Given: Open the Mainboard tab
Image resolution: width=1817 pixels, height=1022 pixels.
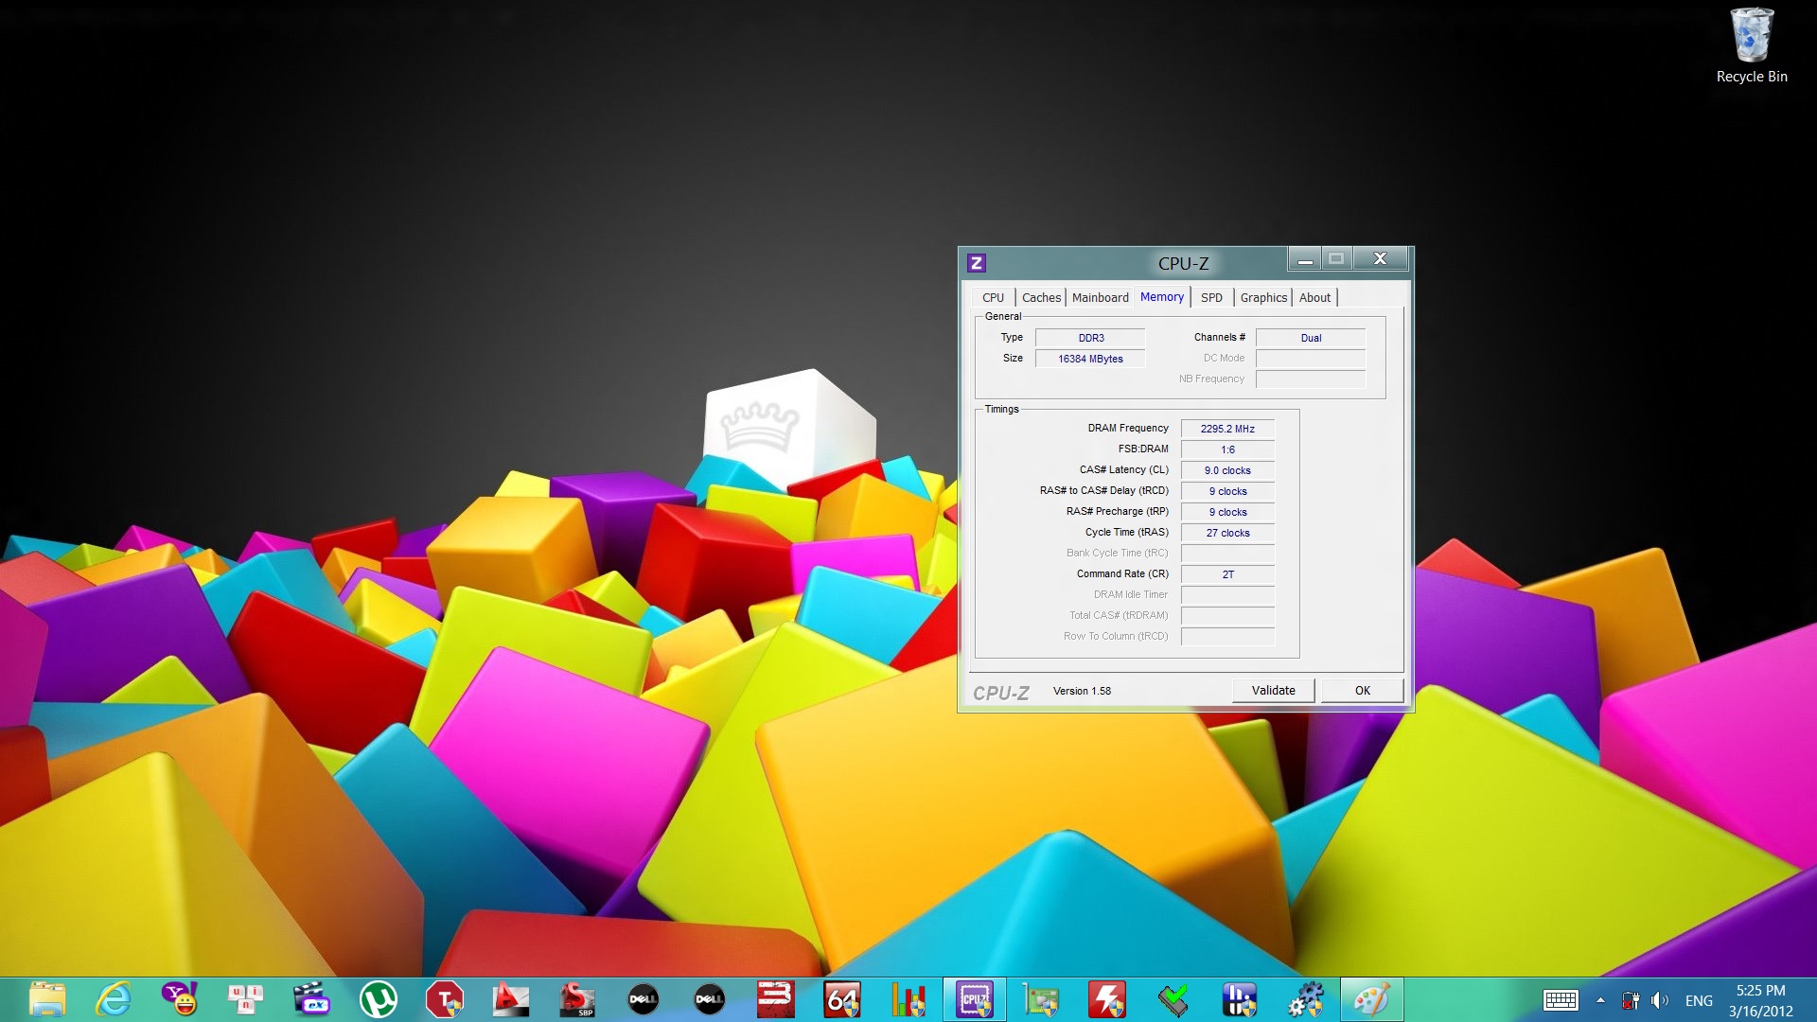Looking at the screenshot, I should tap(1100, 297).
